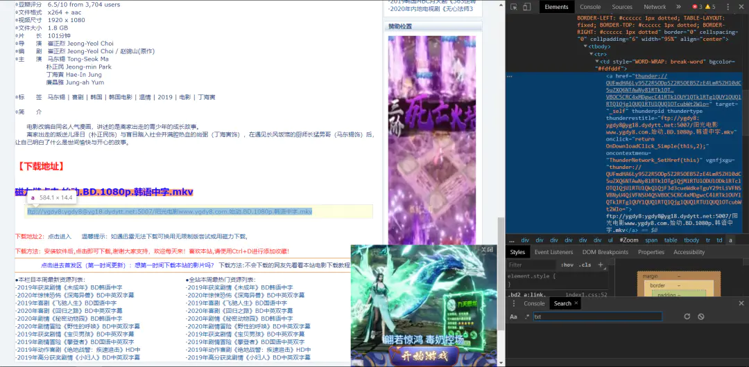Open the Accessibility tab

pos(689,252)
